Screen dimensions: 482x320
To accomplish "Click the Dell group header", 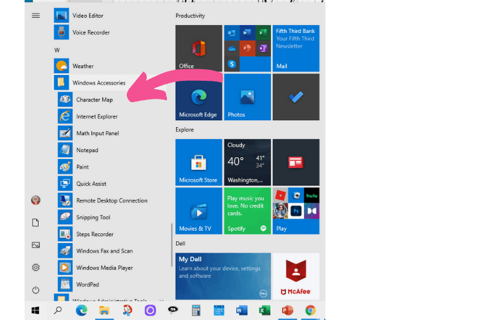I will [x=180, y=244].
